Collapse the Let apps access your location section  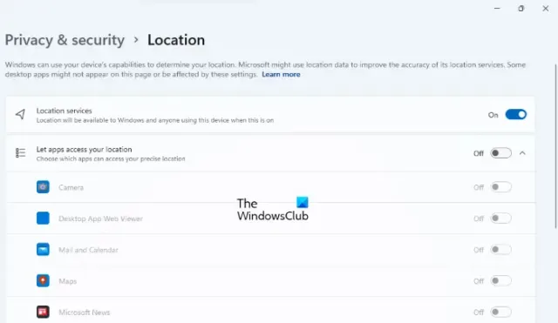point(522,153)
